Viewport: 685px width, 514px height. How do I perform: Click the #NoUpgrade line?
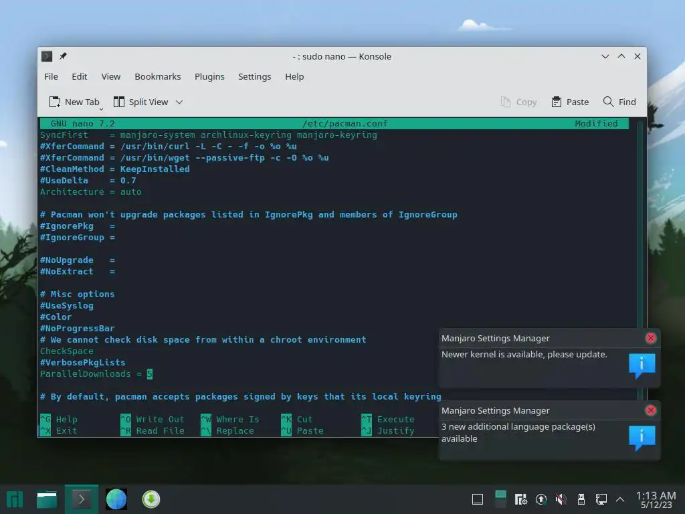78,260
